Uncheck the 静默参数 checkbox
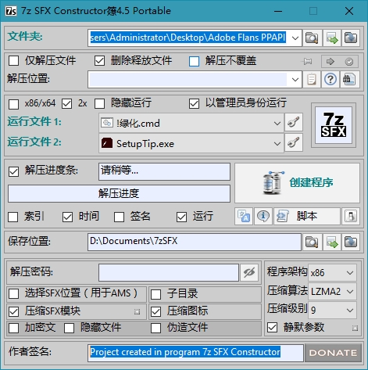Viewport: 368px width, 370px height. pyautogui.click(x=272, y=327)
